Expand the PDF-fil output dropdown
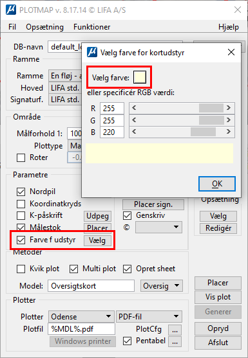Image resolution: width=248 pixels, height=358 pixels. click(x=149, y=317)
